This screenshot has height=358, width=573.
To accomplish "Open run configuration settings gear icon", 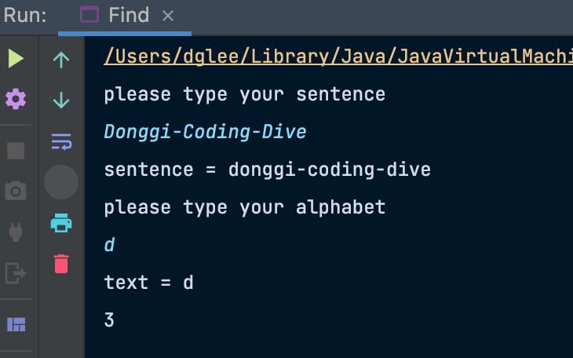I will pos(16,99).
